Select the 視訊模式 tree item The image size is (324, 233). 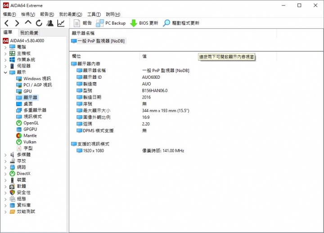pyautogui.click(x=32, y=116)
